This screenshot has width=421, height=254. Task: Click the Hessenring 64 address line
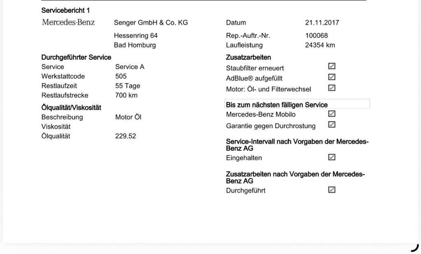(136, 35)
